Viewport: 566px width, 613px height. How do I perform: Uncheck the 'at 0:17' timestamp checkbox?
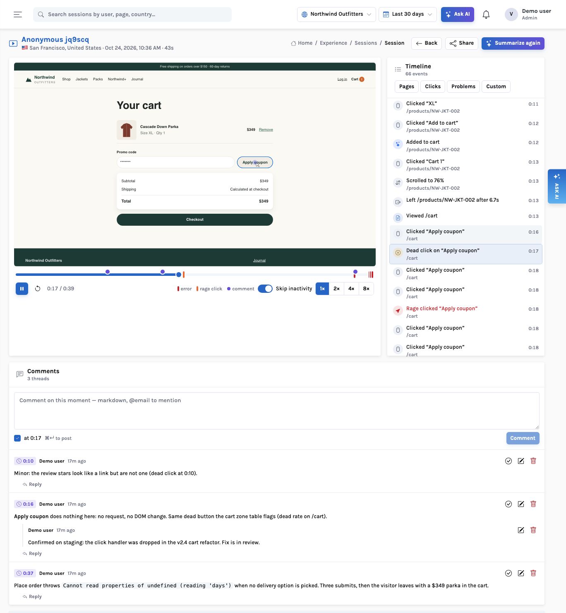click(x=17, y=438)
